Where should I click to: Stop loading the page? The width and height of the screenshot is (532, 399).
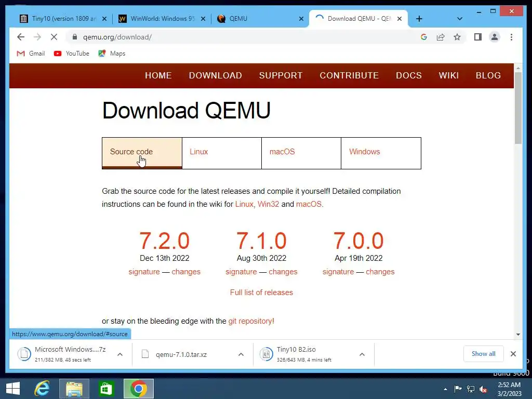pos(54,37)
